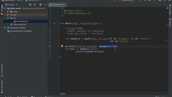
Task: Click "Hilman" string in line 13
Action: (x=123, y=39)
